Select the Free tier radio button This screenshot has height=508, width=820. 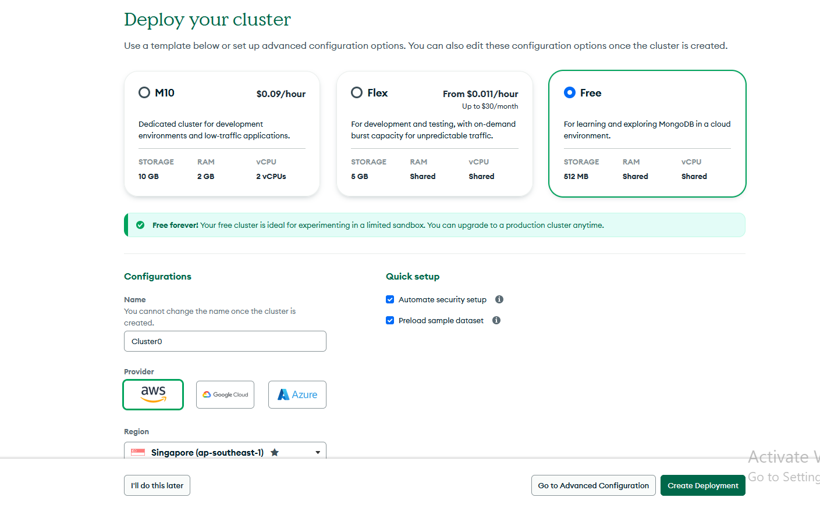click(570, 92)
